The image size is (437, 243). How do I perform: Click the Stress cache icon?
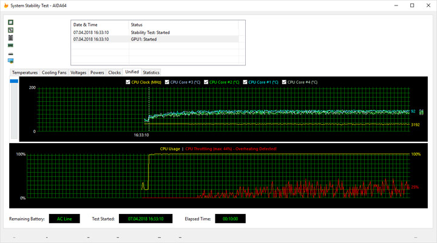10,38
